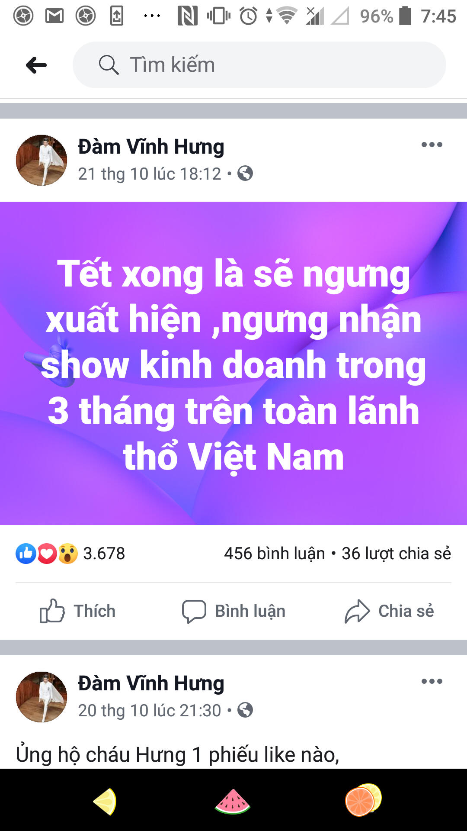Tap the lemon slice icon

(105, 801)
